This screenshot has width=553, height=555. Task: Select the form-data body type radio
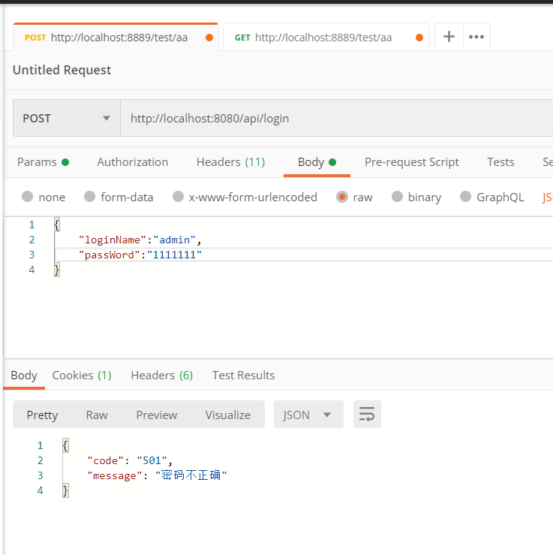(89, 197)
